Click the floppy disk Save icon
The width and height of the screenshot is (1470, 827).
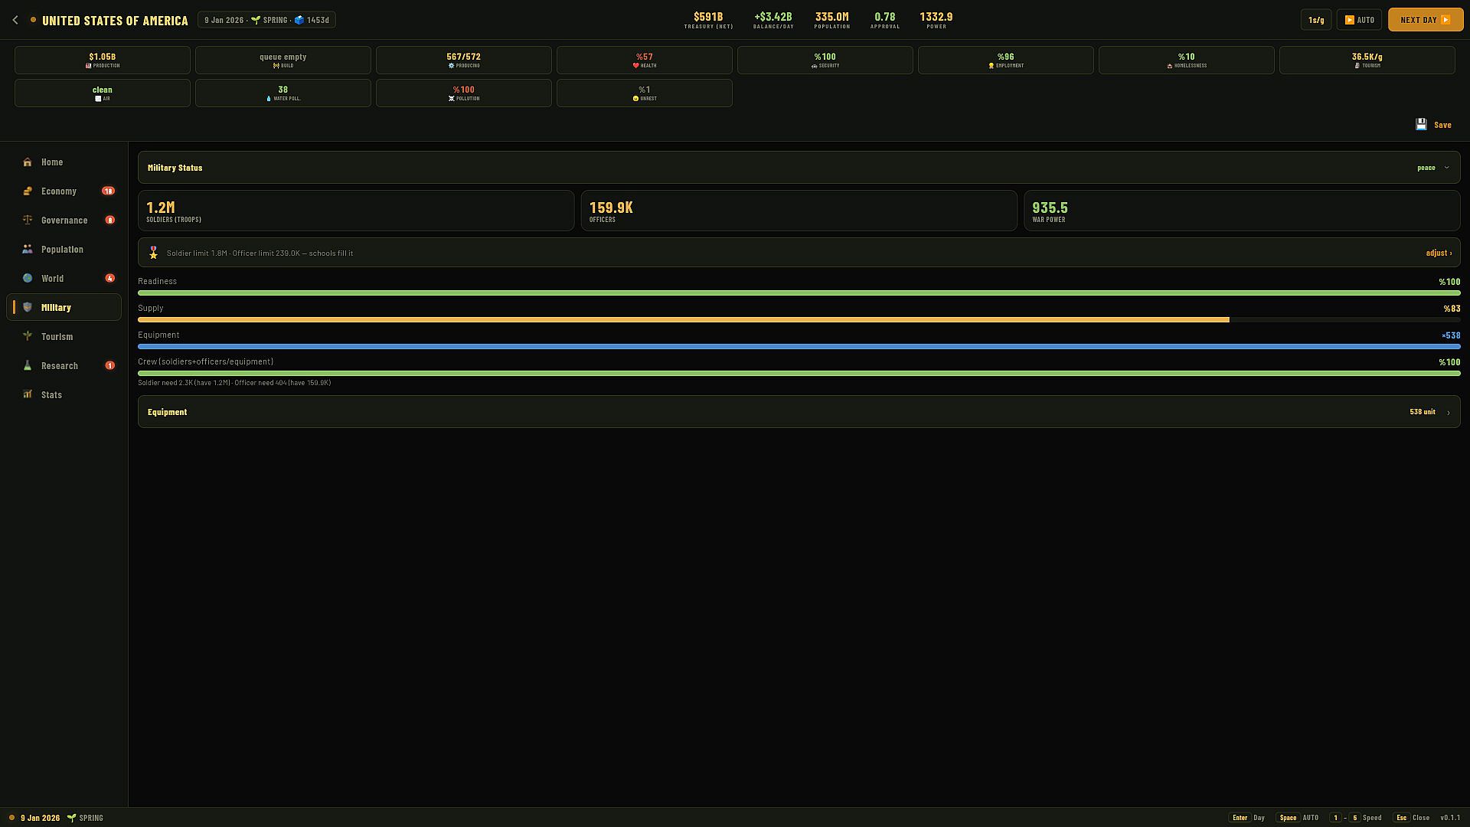coord(1421,125)
